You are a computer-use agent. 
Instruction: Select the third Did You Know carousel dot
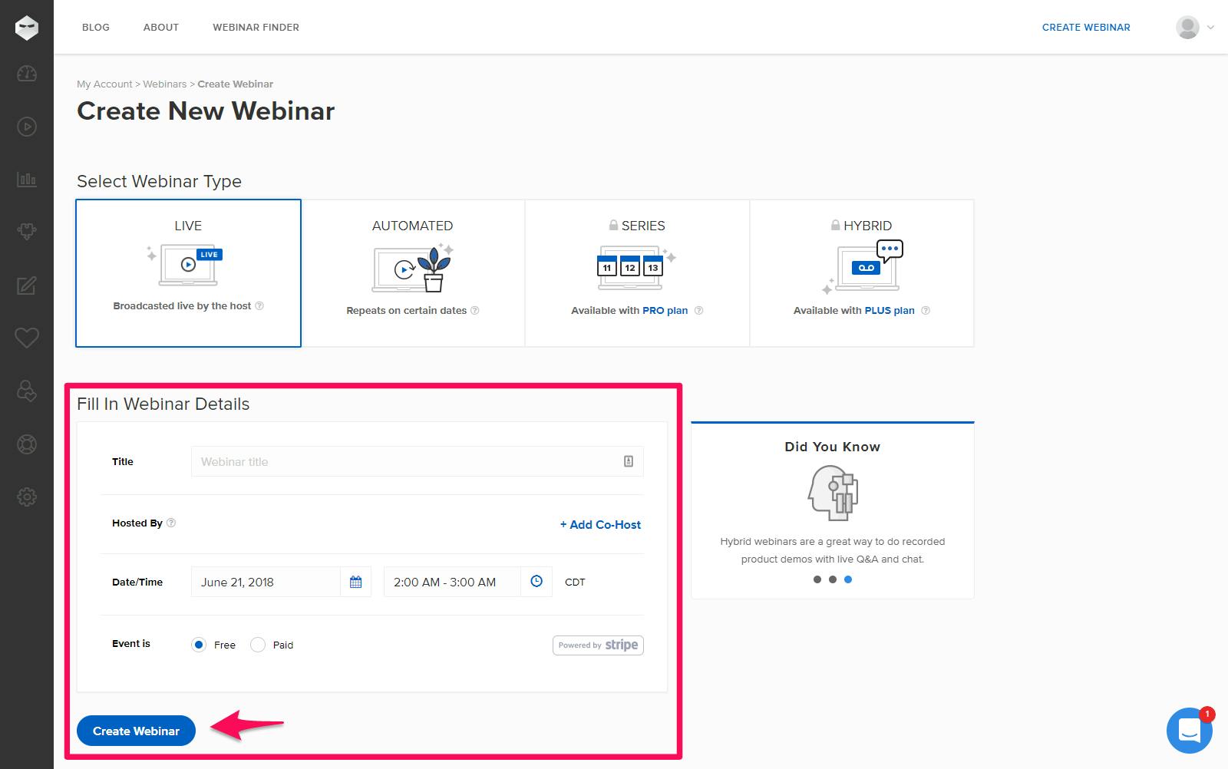848,579
